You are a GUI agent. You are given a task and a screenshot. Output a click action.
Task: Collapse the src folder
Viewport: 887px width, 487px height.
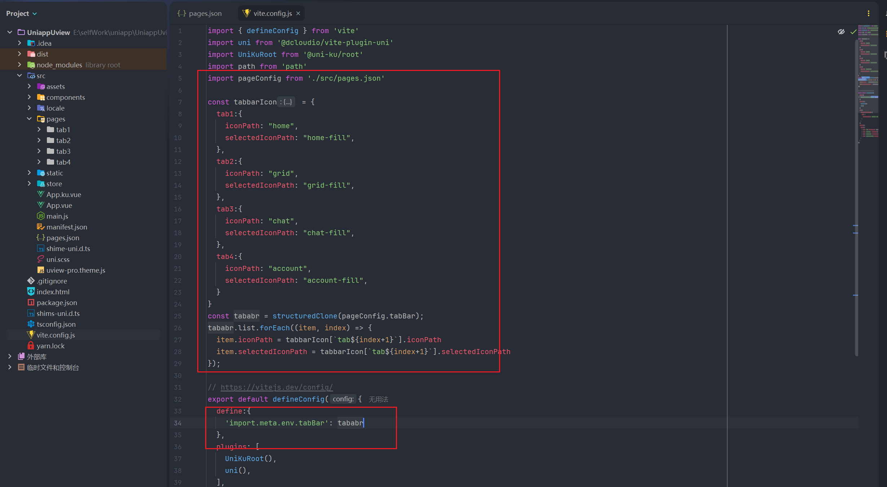[19, 76]
